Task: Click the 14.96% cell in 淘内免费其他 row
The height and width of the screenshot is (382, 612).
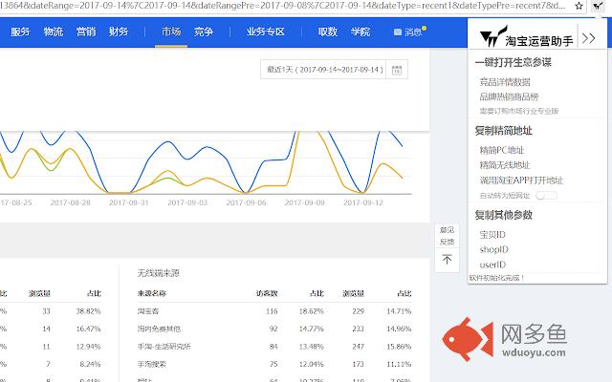Action: point(399,329)
